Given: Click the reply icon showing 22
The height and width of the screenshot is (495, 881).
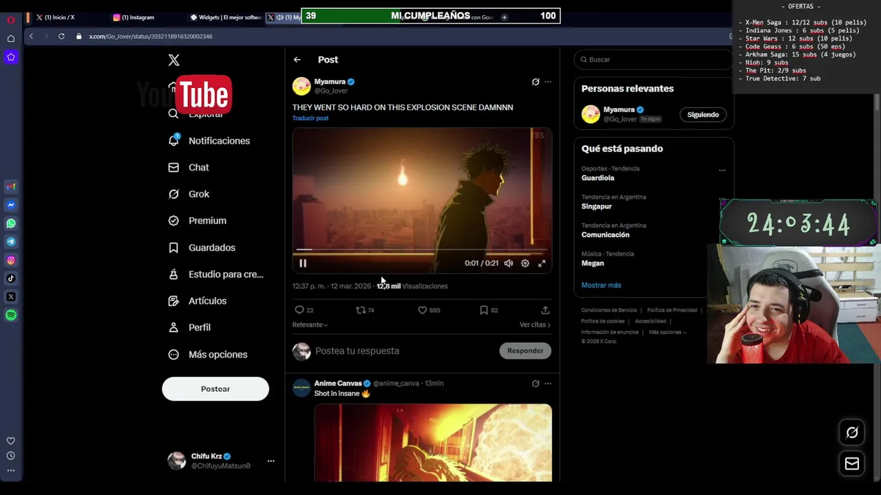Looking at the screenshot, I should coord(304,310).
